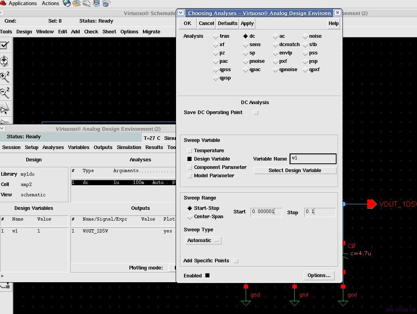Open the Actions menu in top panel
Viewport: 417px width, 314px height.
coord(50,4)
